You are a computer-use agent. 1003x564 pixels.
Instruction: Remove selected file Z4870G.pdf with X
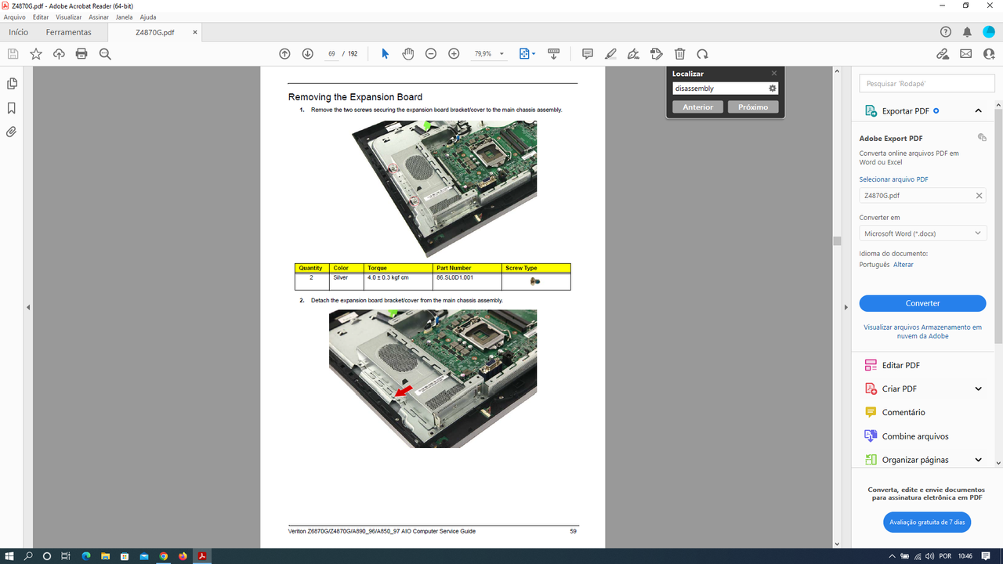pos(979,196)
